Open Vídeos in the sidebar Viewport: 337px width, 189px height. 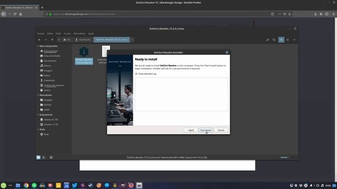point(47,76)
